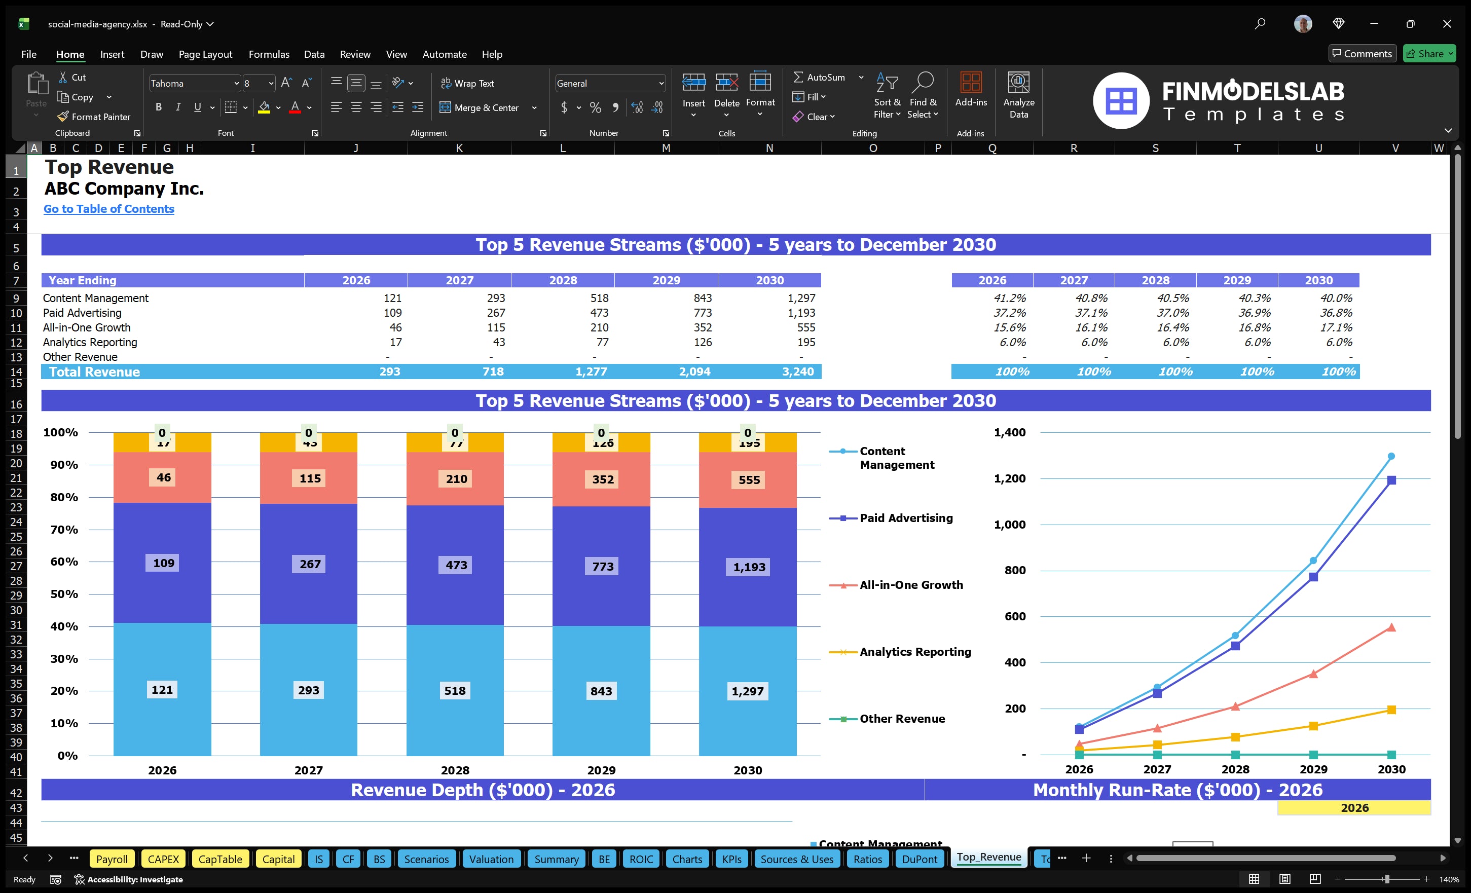Switch to the Formulas ribbon tab
Screen dimensions: 1471x893
pos(269,54)
